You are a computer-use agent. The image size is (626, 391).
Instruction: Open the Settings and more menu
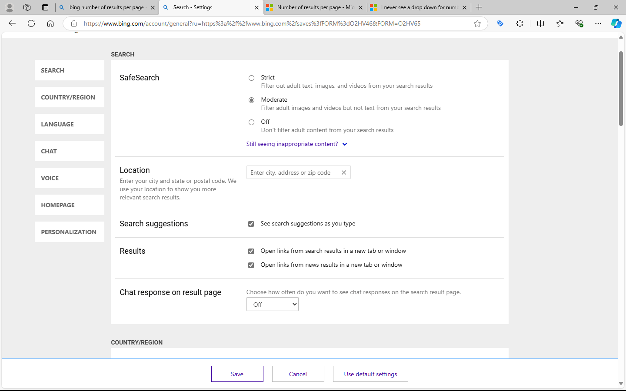pyautogui.click(x=598, y=23)
